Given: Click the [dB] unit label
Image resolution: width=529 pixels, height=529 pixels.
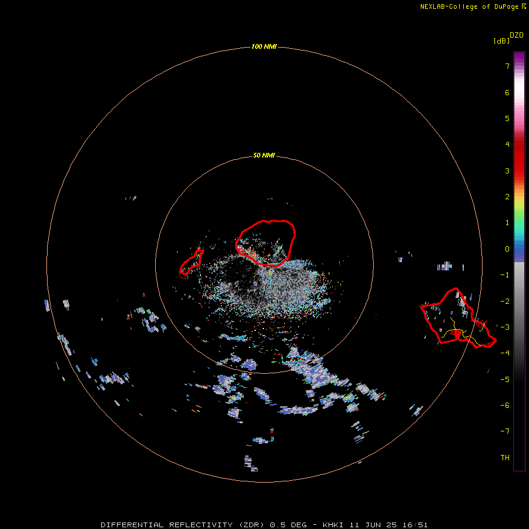Looking at the screenshot, I should (502, 41).
